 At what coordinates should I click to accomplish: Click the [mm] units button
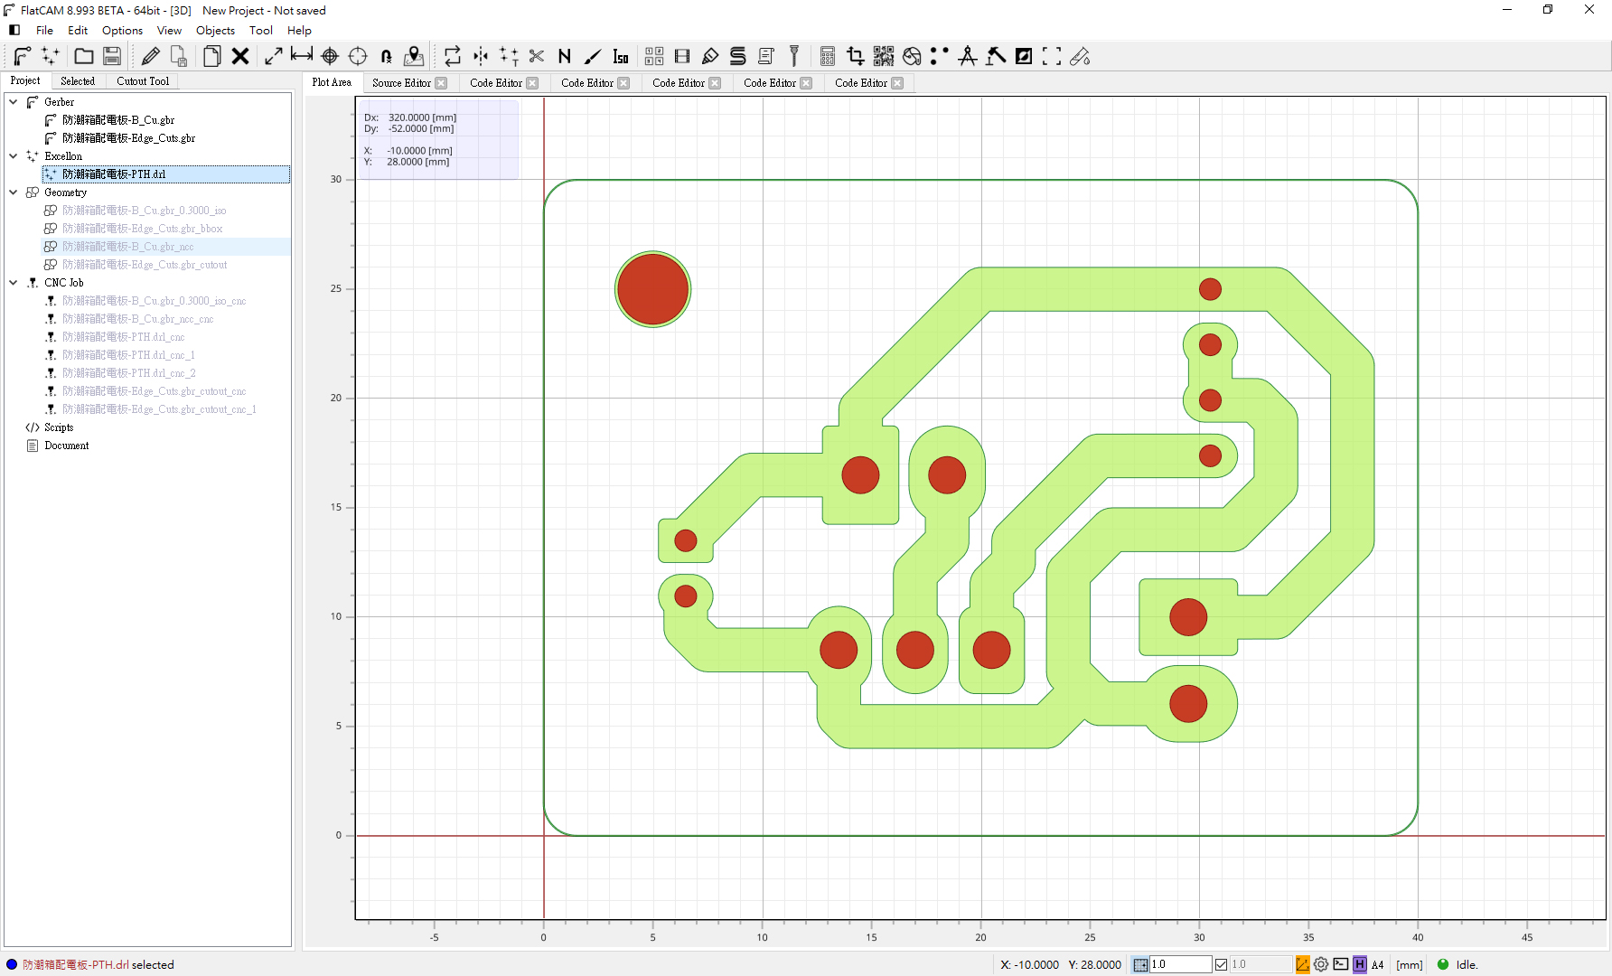click(1409, 964)
